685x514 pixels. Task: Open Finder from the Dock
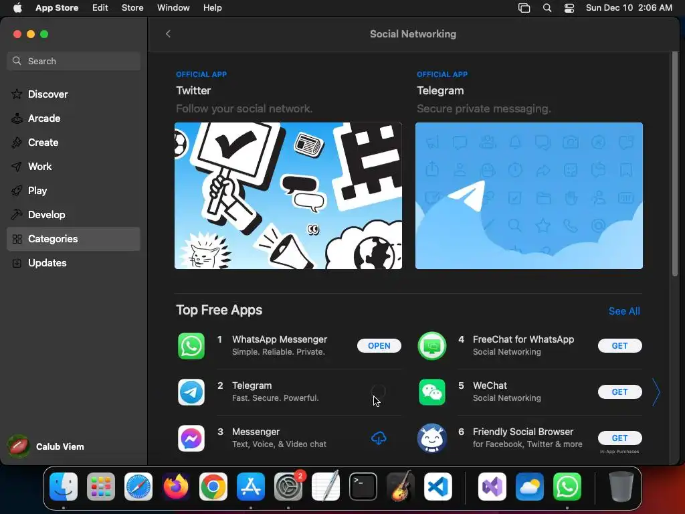tap(64, 487)
